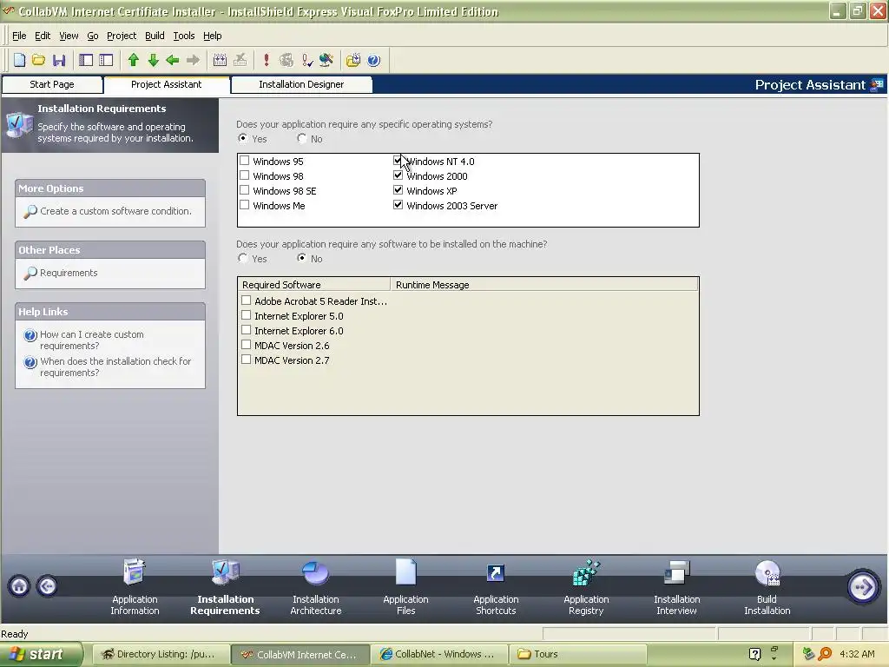Viewport: 889px width, 667px height.
Task: Open project using the folder toolbar icon
Action: pos(38,60)
